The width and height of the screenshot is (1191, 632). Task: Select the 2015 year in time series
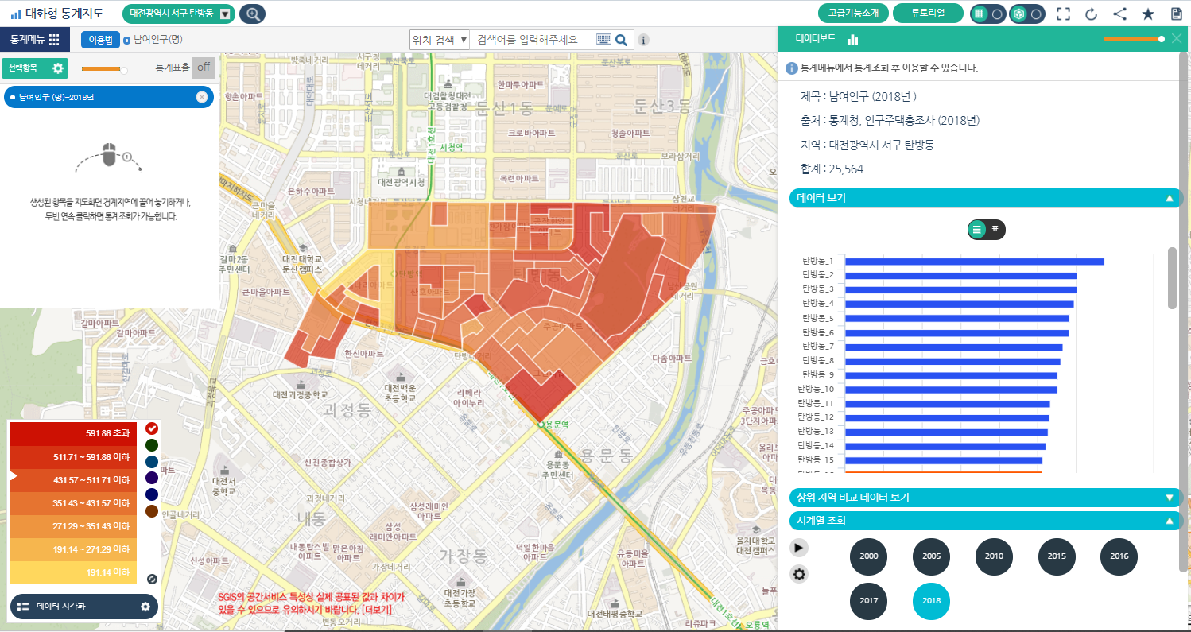[1056, 556]
